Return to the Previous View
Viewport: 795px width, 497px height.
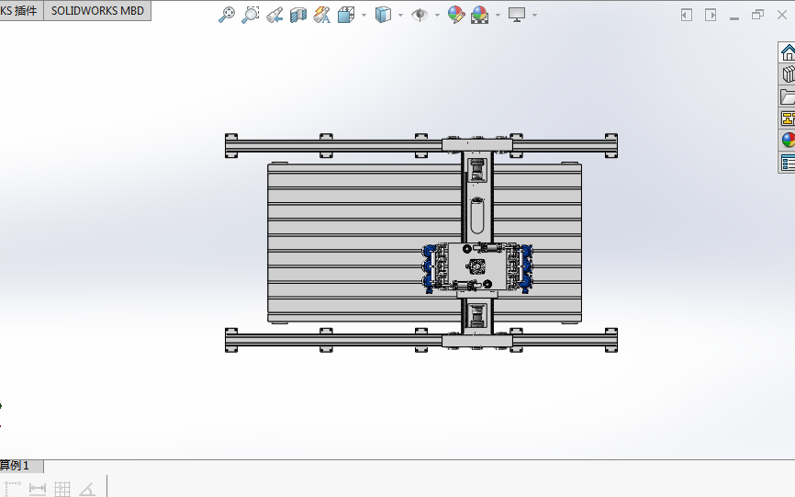[x=274, y=15]
